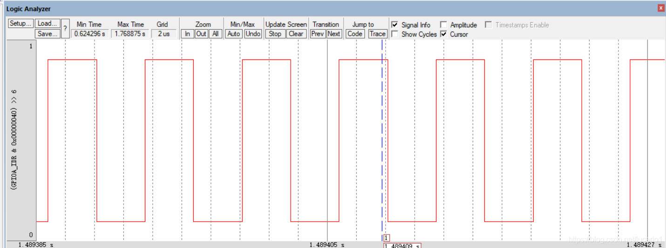Jump to Code
The width and height of the screenshot is (666, 248).
355,33
